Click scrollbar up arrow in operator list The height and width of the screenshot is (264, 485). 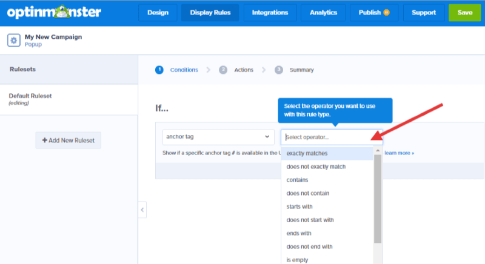pos(378,151)
